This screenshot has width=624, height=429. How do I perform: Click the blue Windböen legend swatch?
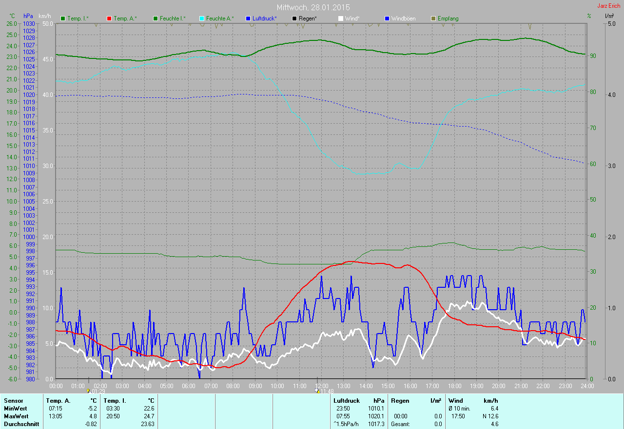[387, 19]
